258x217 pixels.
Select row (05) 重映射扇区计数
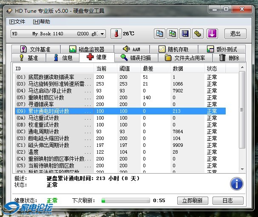(120, 97)
